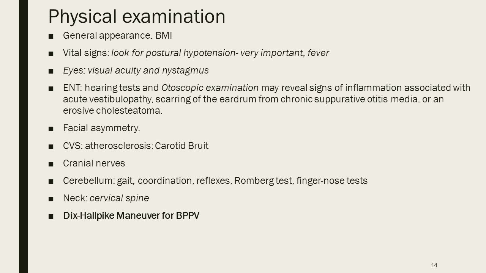The width and height of the screenshot is (486, 273).
Task: Click the Physical examination slide title
Action: point(137,16)
